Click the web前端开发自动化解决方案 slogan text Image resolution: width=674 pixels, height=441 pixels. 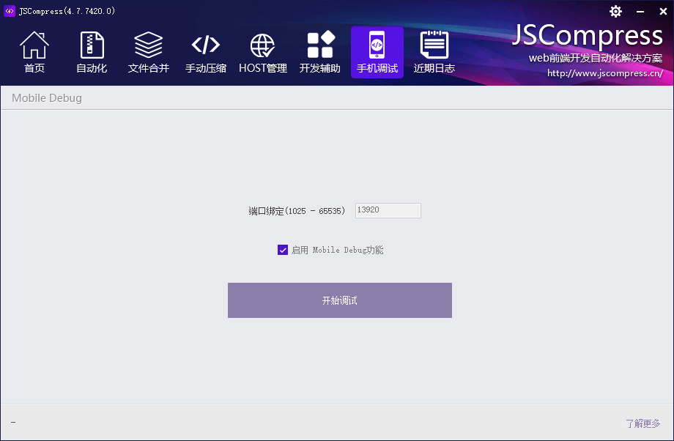point(596,58)
